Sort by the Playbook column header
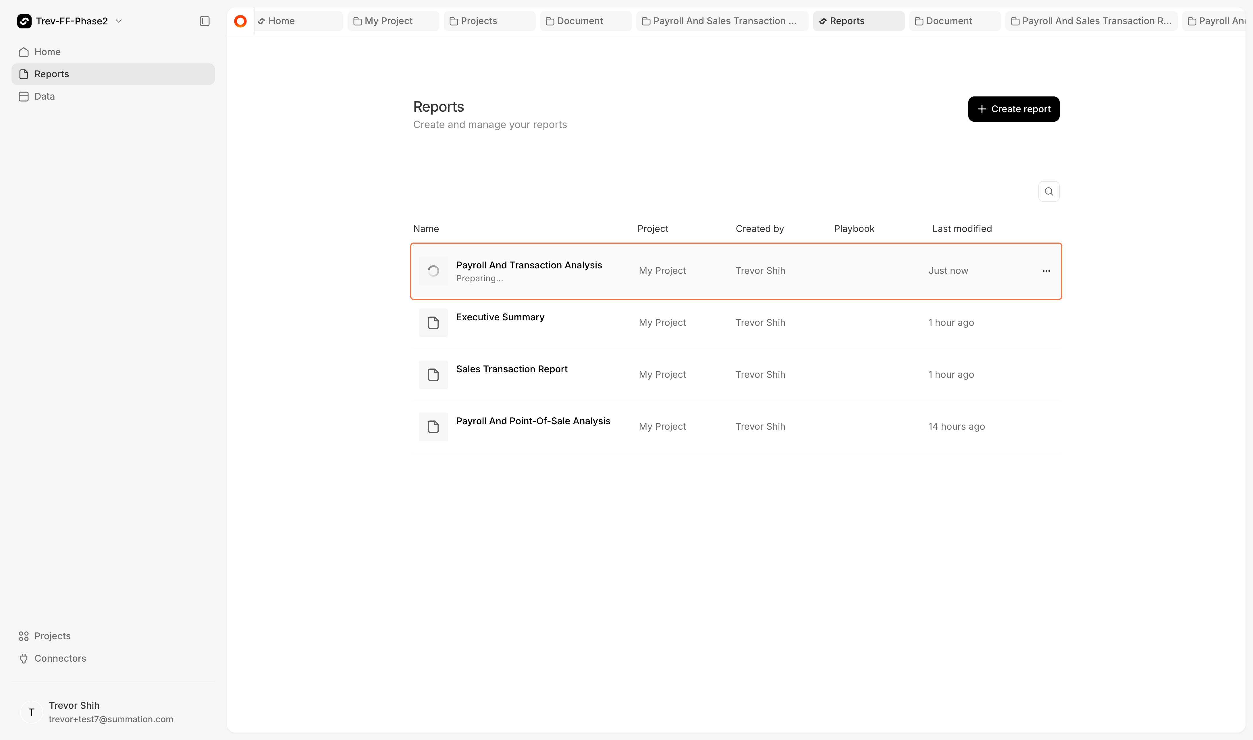 pyautogui.click(x=854, y=228)
